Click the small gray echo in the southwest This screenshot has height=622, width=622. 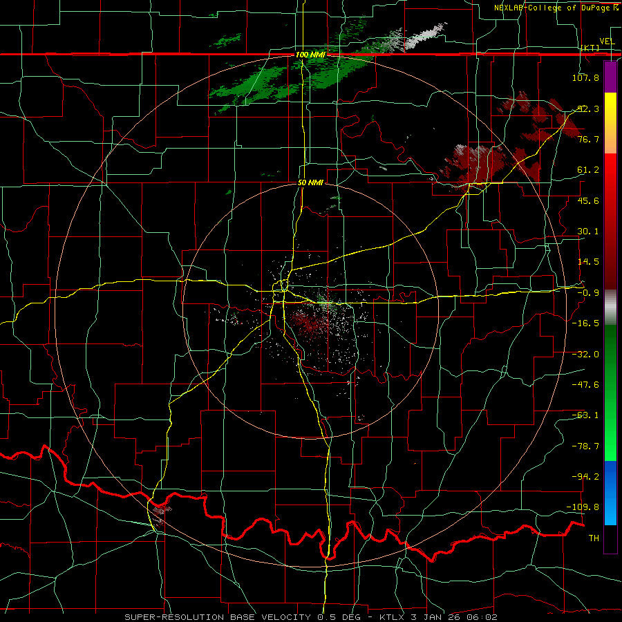click(x=160, y=514)
